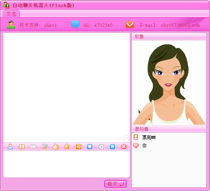This screenshot has width=210, height=191.
Task: Submit message with 提交 button
Action: point(115,184)
